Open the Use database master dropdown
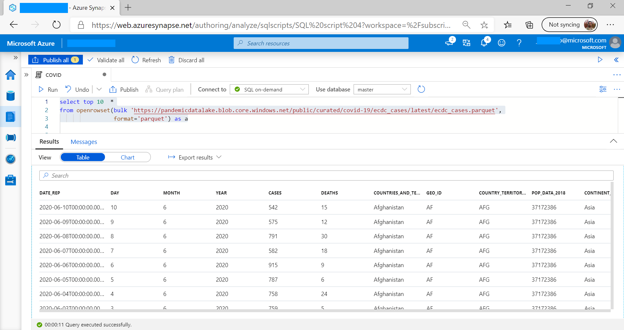Viewport: 624px width, 330px height. [382, 89]
